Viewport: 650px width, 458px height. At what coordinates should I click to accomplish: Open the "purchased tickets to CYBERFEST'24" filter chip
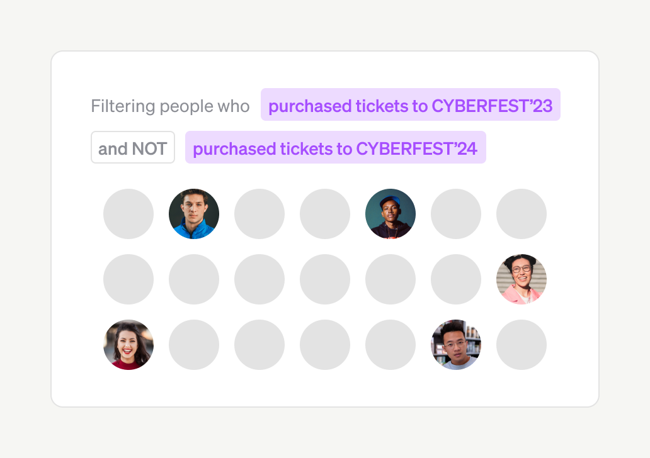click(335, 147)
